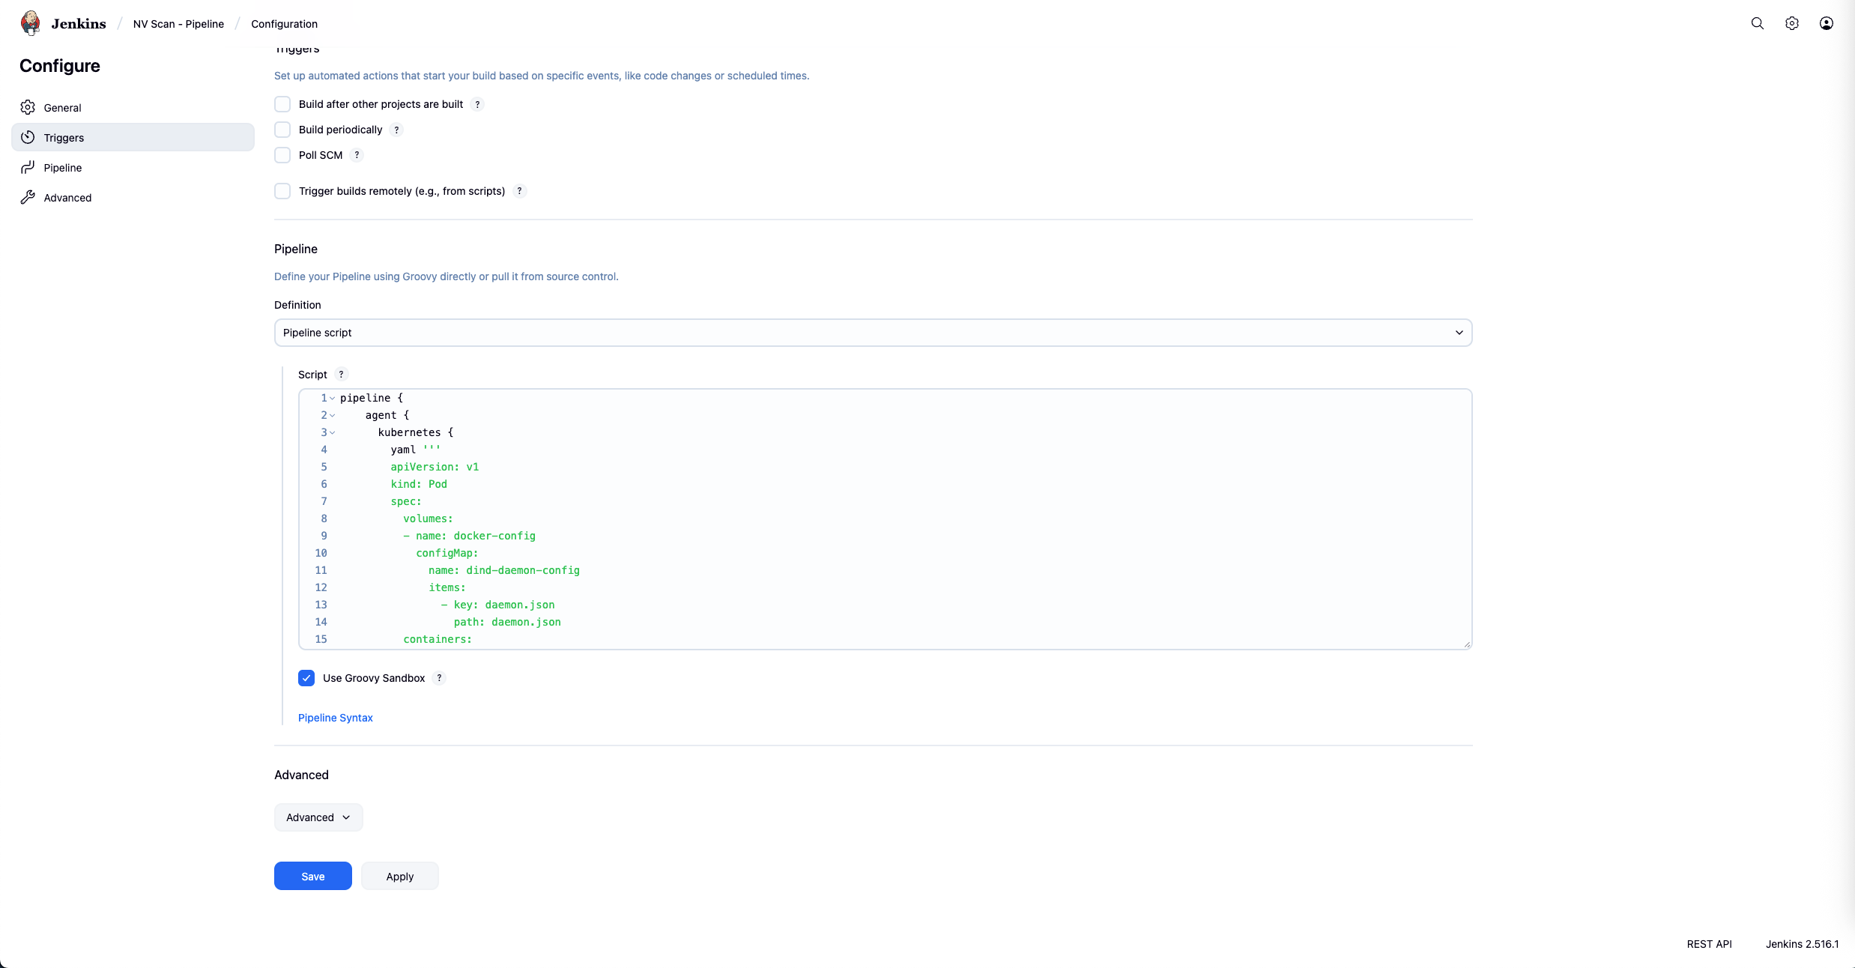Click help icon beside Poll SCM
This screenshot has width=1855, height=968.
(x=357, y=155)
